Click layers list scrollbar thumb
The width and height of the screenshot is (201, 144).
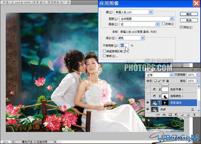coord(199,104)
